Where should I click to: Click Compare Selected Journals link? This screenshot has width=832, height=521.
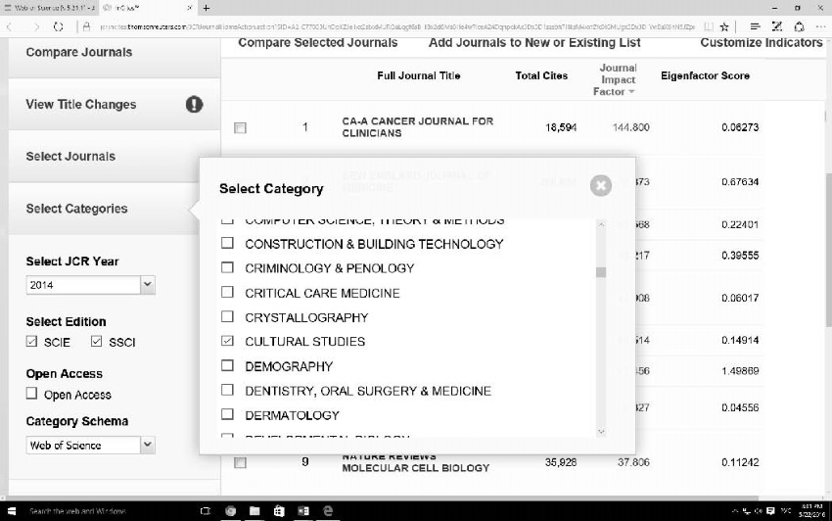[318, 43]
